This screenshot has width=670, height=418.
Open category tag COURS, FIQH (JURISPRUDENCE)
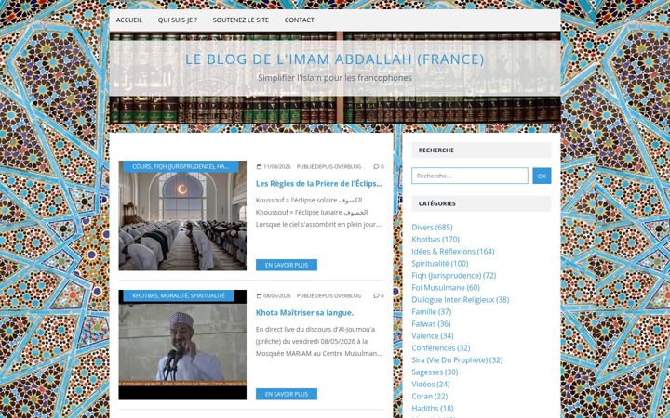[x=181, y=167]
